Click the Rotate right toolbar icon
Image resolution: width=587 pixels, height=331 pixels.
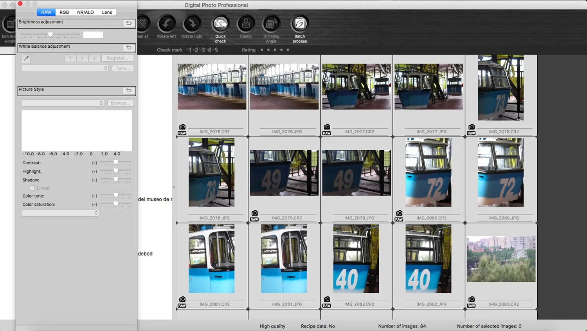pyautogui.click(x=192, y=24)
